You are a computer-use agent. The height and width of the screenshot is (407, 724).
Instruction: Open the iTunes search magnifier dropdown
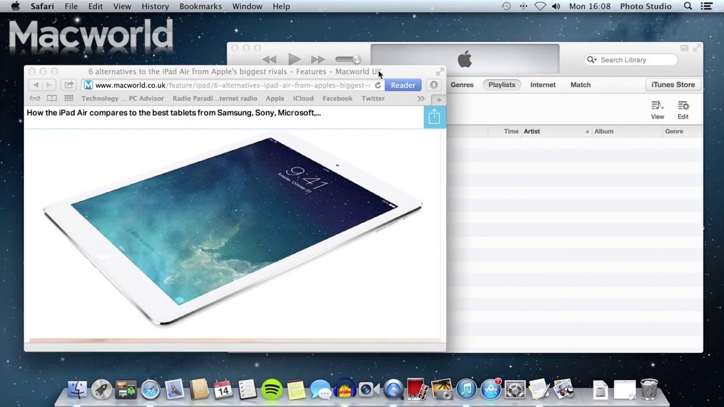click(x=592, y=60)
